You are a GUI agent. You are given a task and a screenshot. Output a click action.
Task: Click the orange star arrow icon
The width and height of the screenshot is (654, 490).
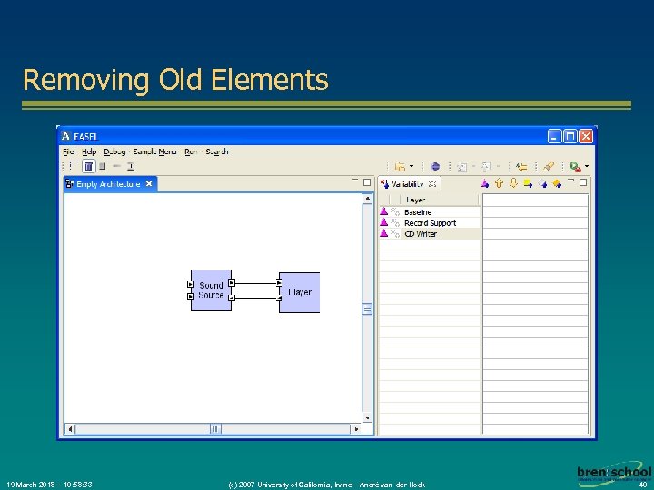coord(557,183)
